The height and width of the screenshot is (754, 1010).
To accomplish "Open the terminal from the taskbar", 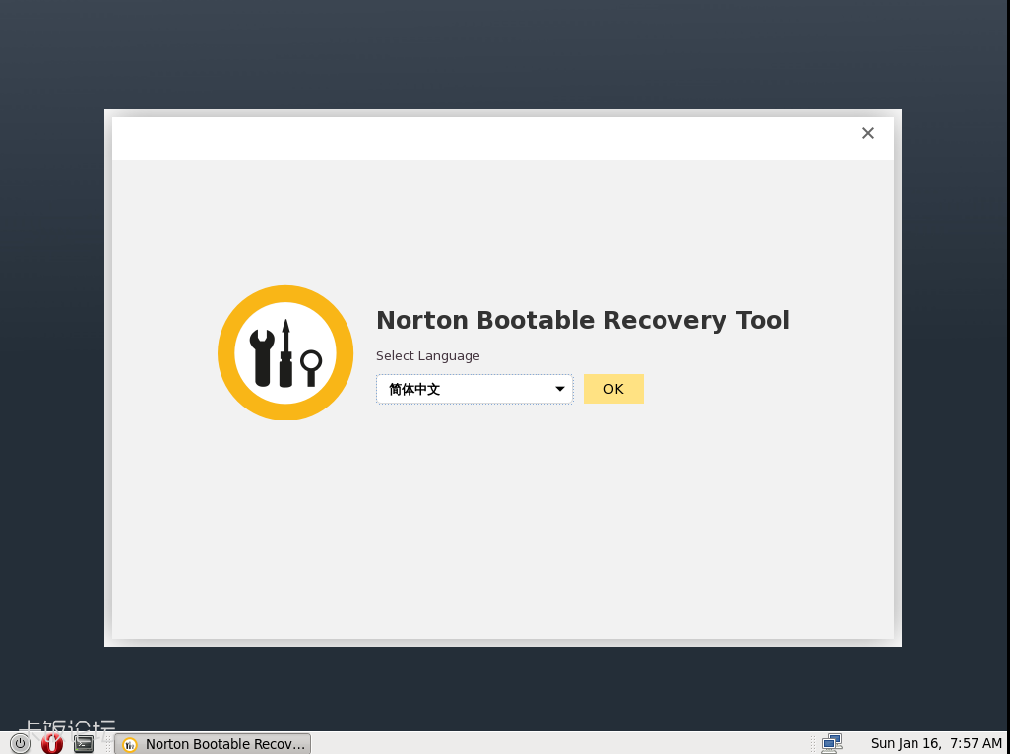I will (84, 743).
